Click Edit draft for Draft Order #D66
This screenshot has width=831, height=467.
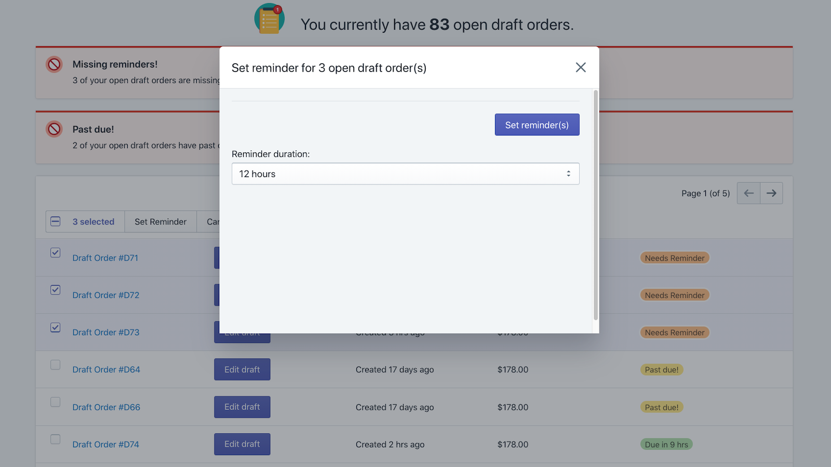(242, 407)
